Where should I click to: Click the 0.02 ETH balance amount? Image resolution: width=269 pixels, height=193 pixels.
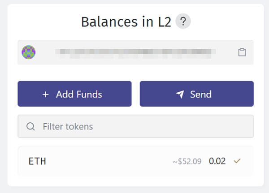pos(217,161)
